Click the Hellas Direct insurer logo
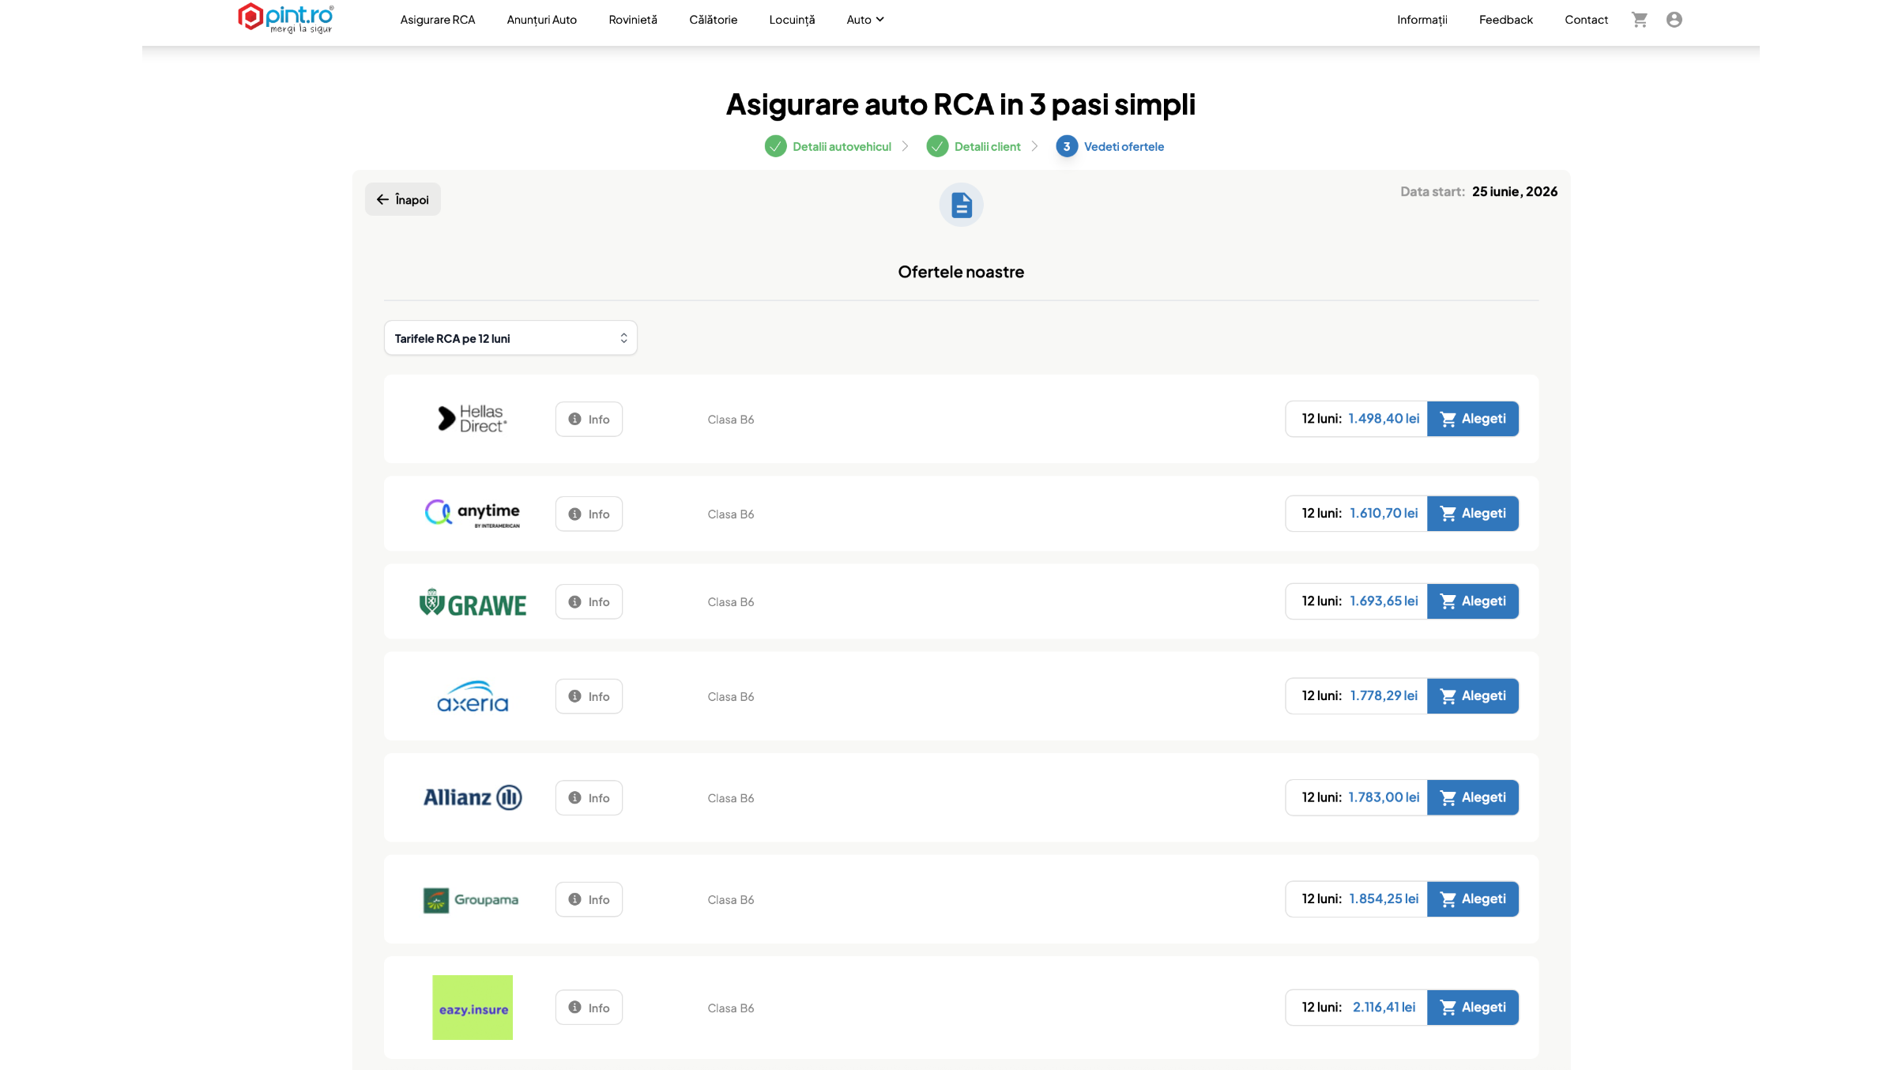The height and width of the screenshot is (1070, 1902). pyautogui.click(x=473, y=419)
